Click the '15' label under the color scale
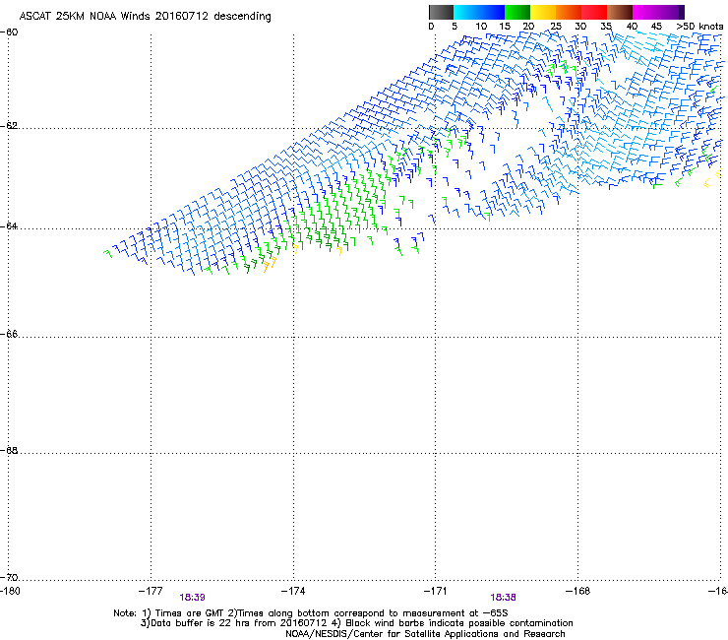This screenshot has width=728, height=640. (505, 27)
